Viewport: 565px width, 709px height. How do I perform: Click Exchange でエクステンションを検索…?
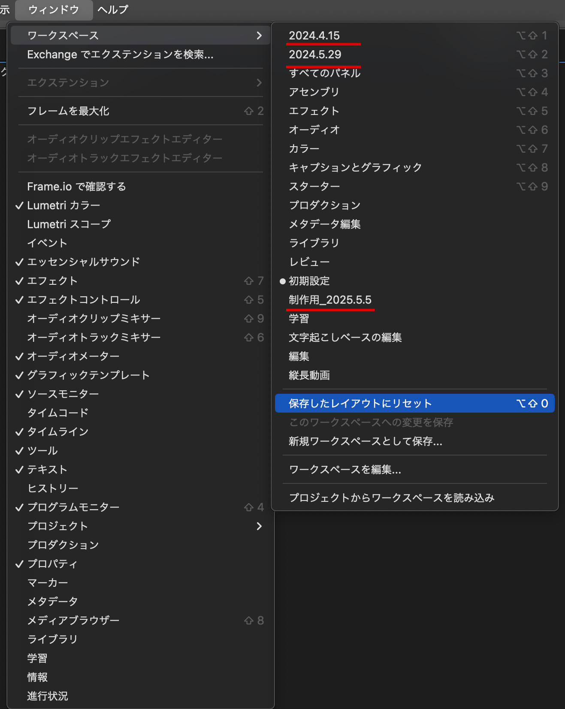120,54
